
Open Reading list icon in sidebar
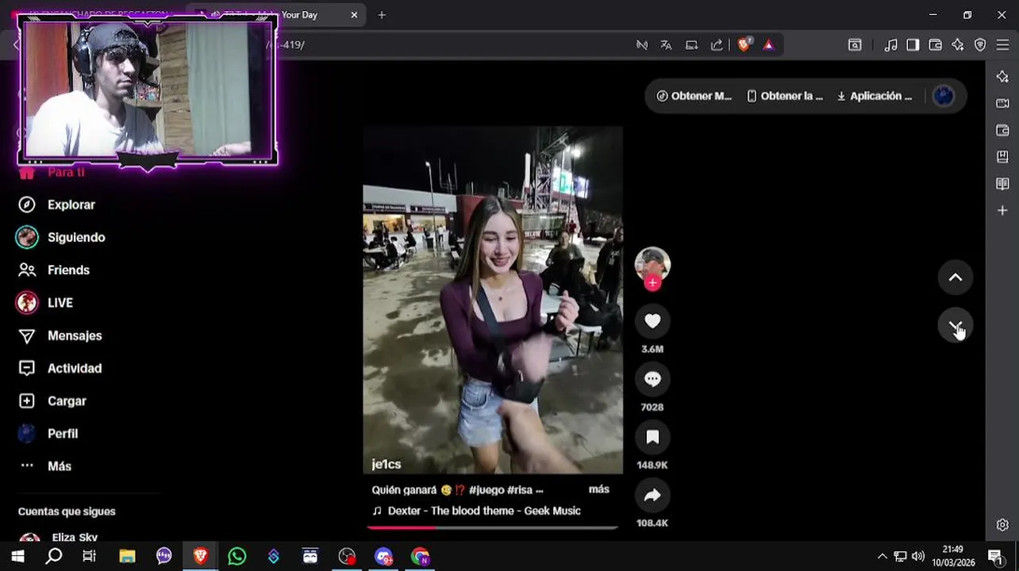coord(1002,184)
